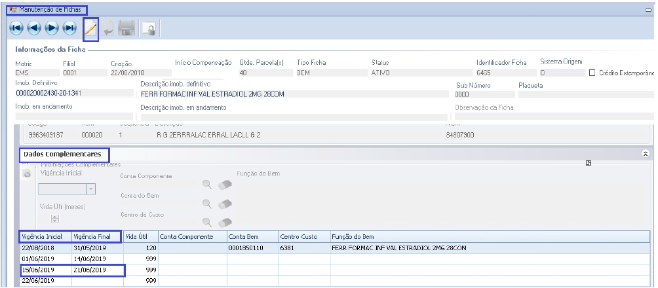The width and height of the screenshot is (658, 288).
Task: Toggle the Crédito Extemporâneo checkbox
Action: pos(592,73)
